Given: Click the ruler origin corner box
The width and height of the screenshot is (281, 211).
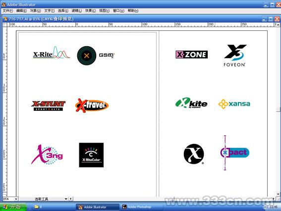Looking at the screenshot, I should pyautogui.click(x=5, y=24).
